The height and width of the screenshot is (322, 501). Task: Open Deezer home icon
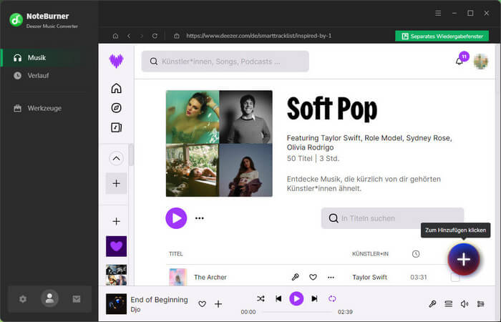point(116,88)
